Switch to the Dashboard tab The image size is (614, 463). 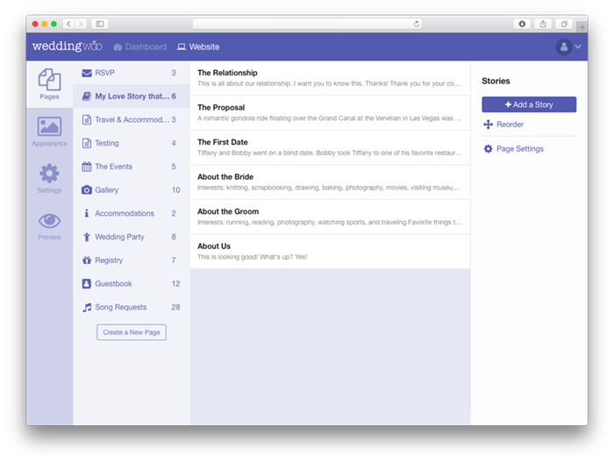pos(139,47)
